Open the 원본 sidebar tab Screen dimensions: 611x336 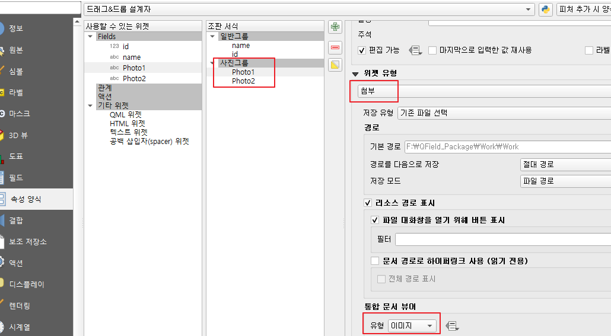(x=16, y=50)
